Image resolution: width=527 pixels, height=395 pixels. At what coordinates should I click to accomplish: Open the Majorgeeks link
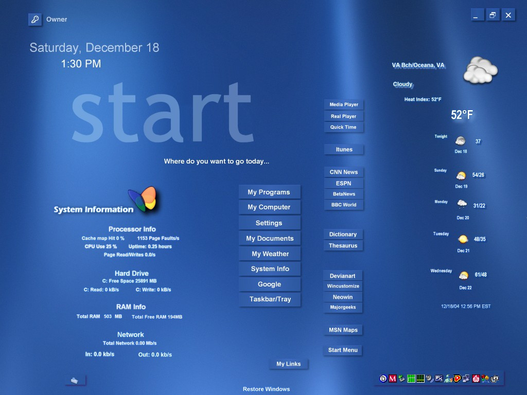(343, 308)
